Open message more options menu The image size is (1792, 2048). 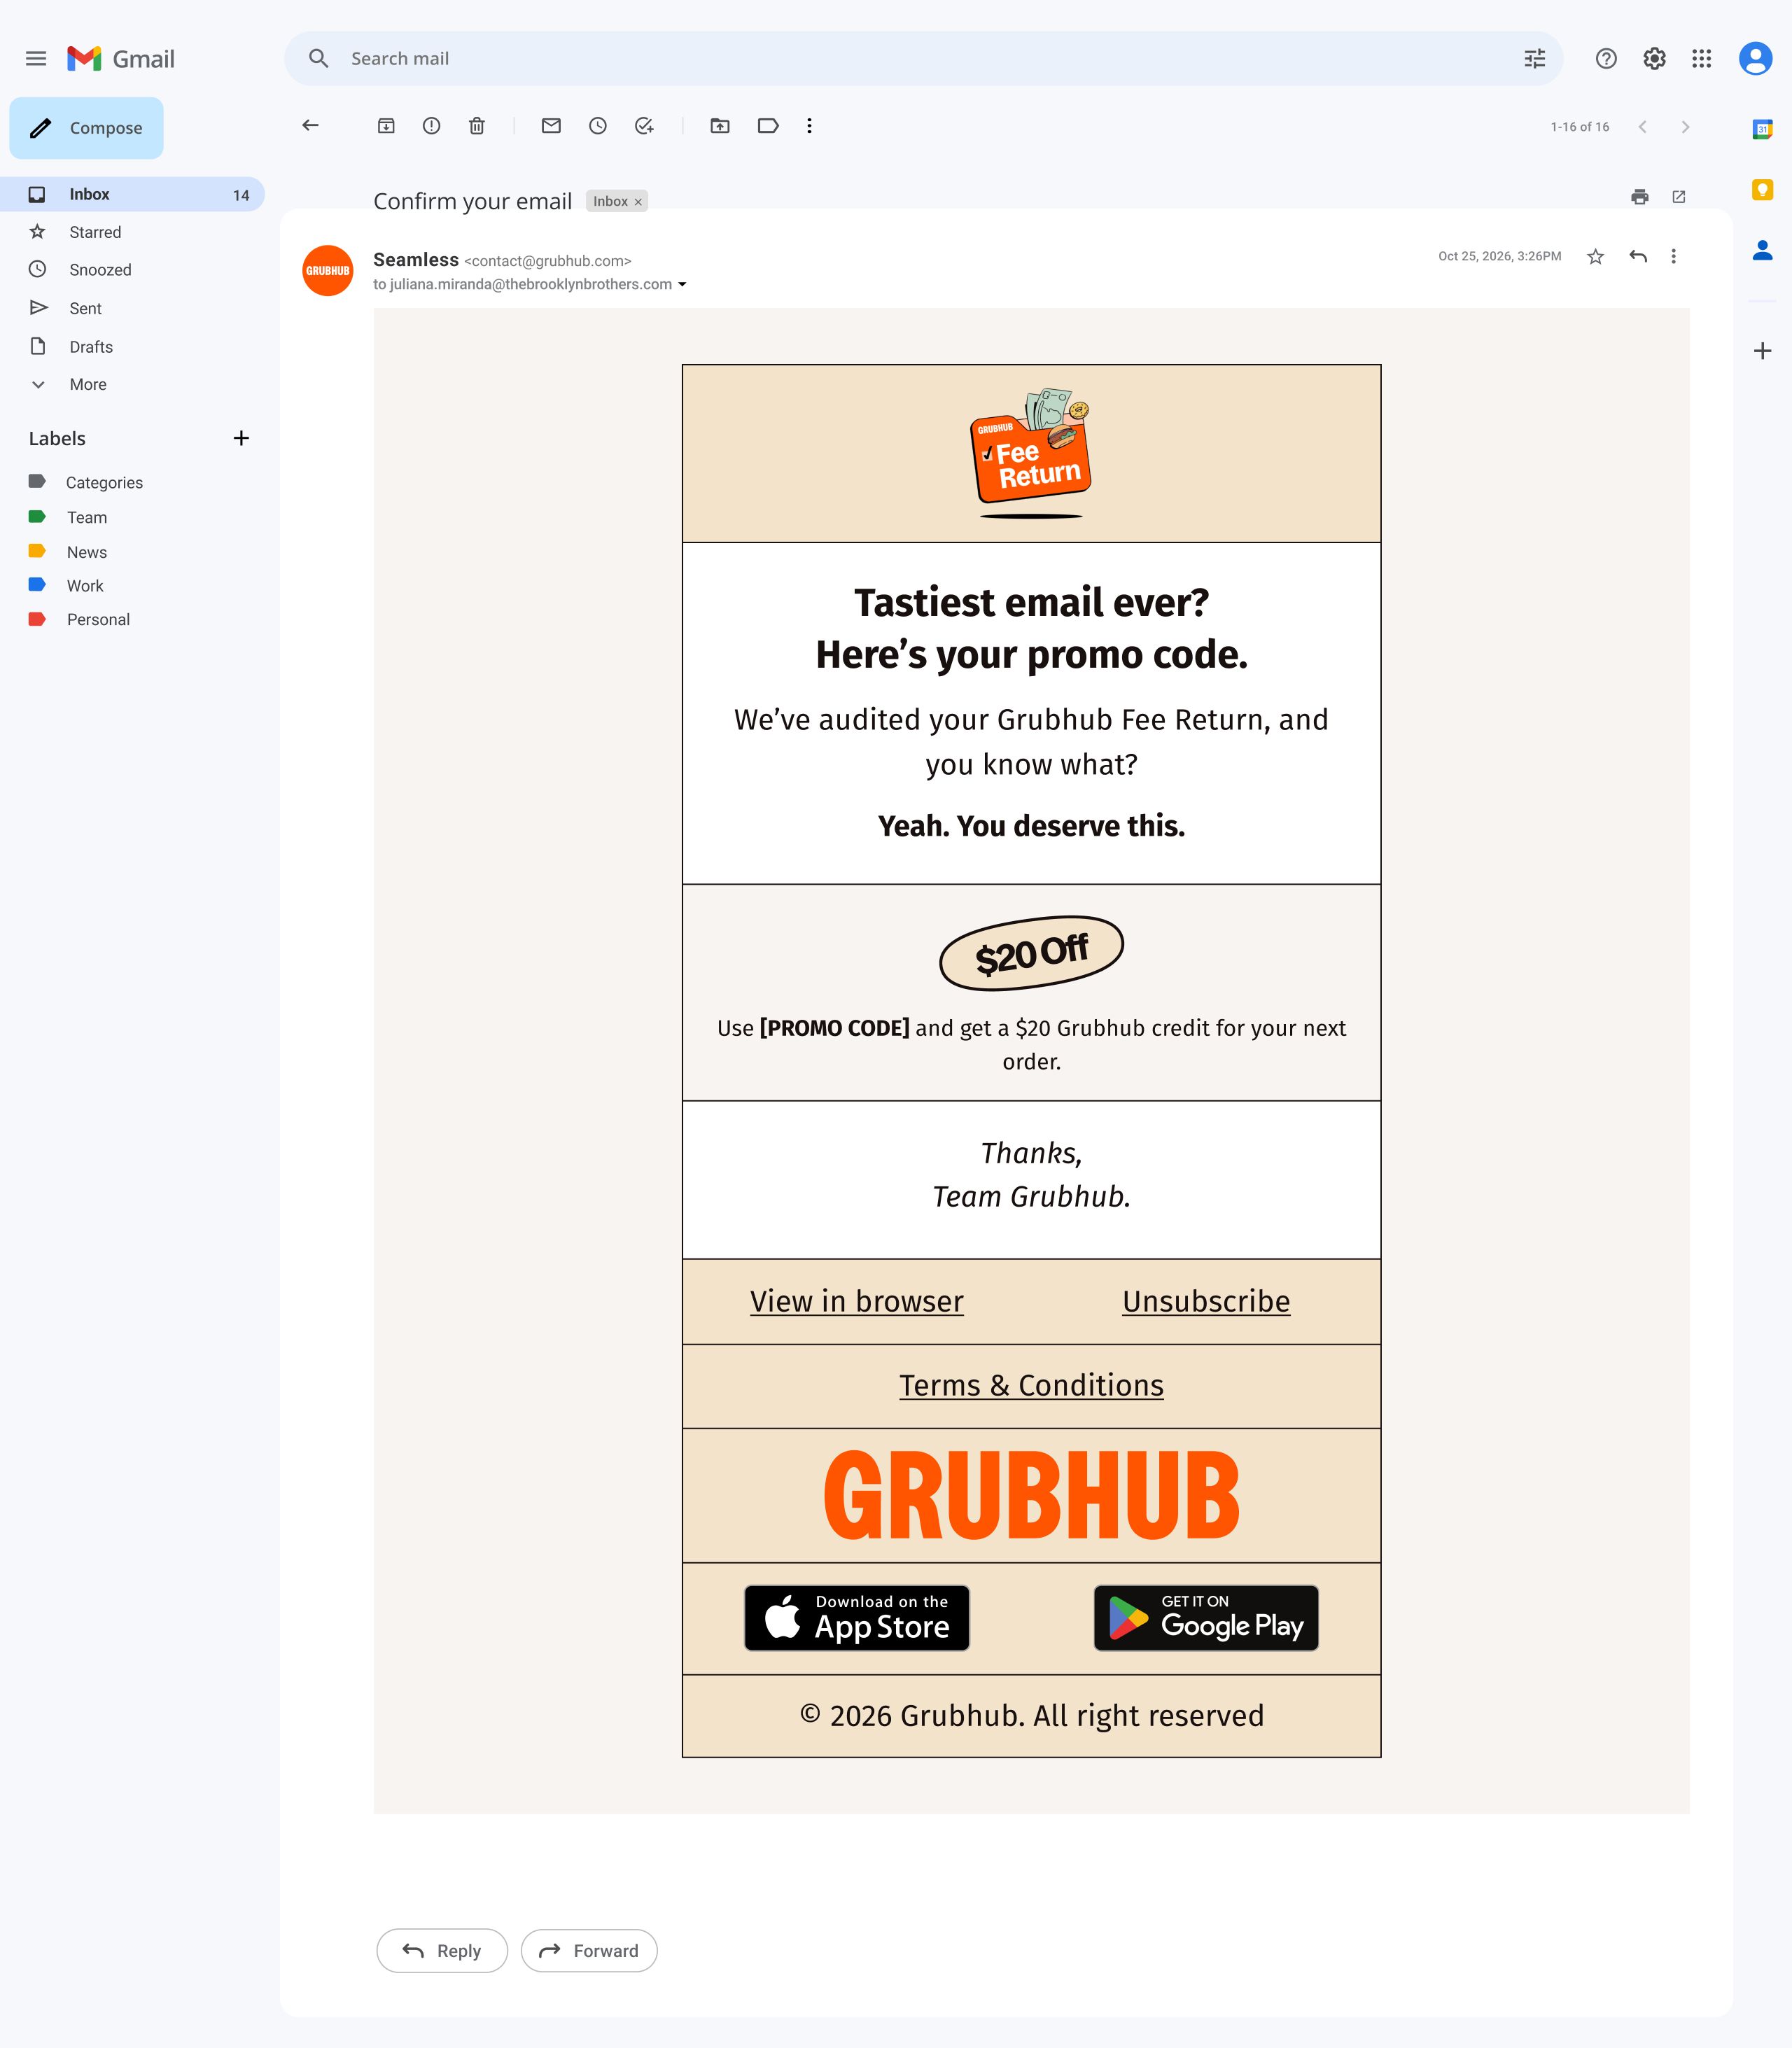[1673, 257]
